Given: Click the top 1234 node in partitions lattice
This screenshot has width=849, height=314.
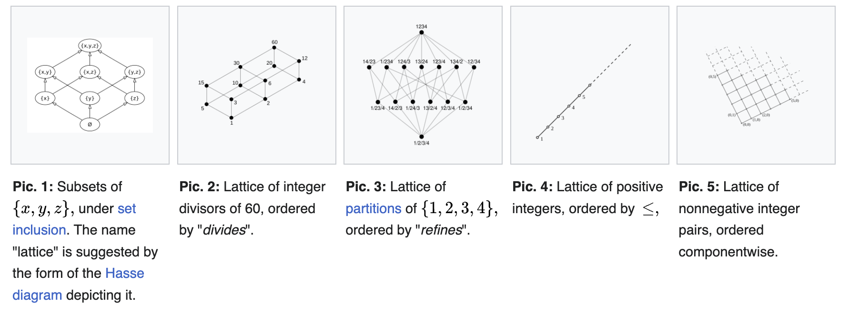Looking at the screenshot, I should pyautogui.click(x=422, y=32).
